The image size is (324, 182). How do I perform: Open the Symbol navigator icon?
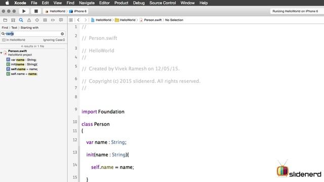pos(13,20)
